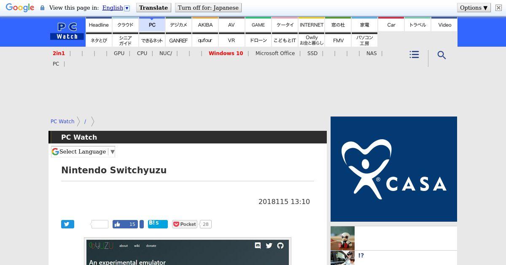Click the PC Watch logo
Screen dimensions: 506x265
pos(67,31)
